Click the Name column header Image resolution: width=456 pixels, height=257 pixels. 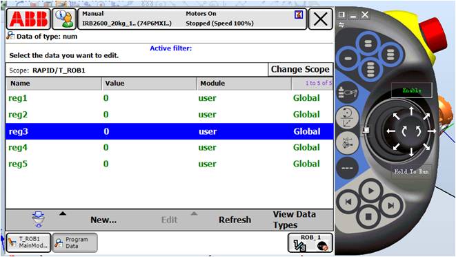pos(54,84)
